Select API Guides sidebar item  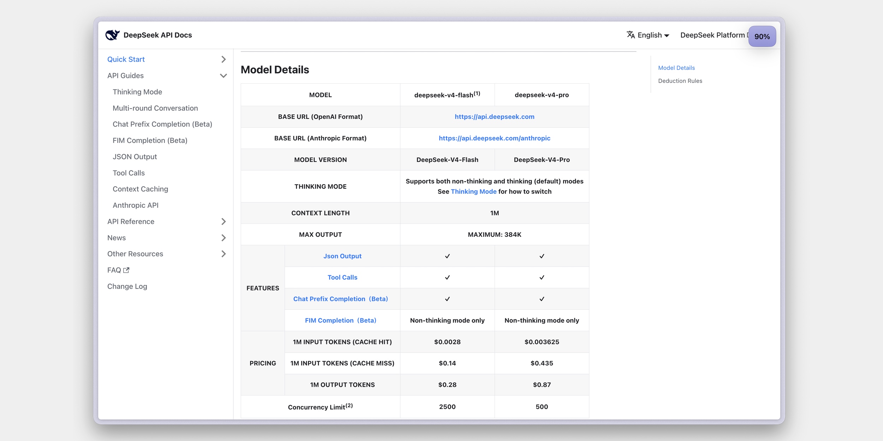click(125, 75)
